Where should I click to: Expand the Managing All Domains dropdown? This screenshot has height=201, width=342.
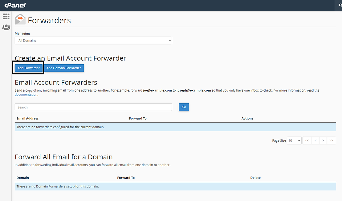tap(93, 40)
